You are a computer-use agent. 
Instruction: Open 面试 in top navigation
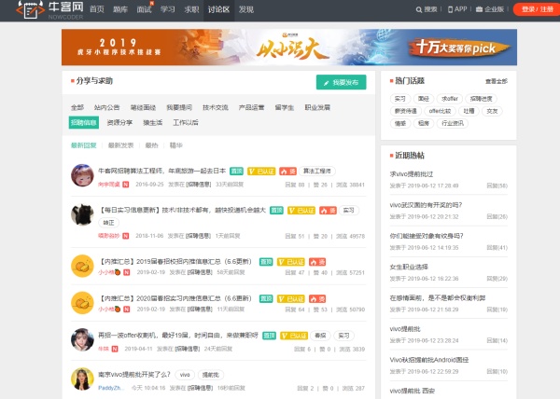tap(144, 9)
